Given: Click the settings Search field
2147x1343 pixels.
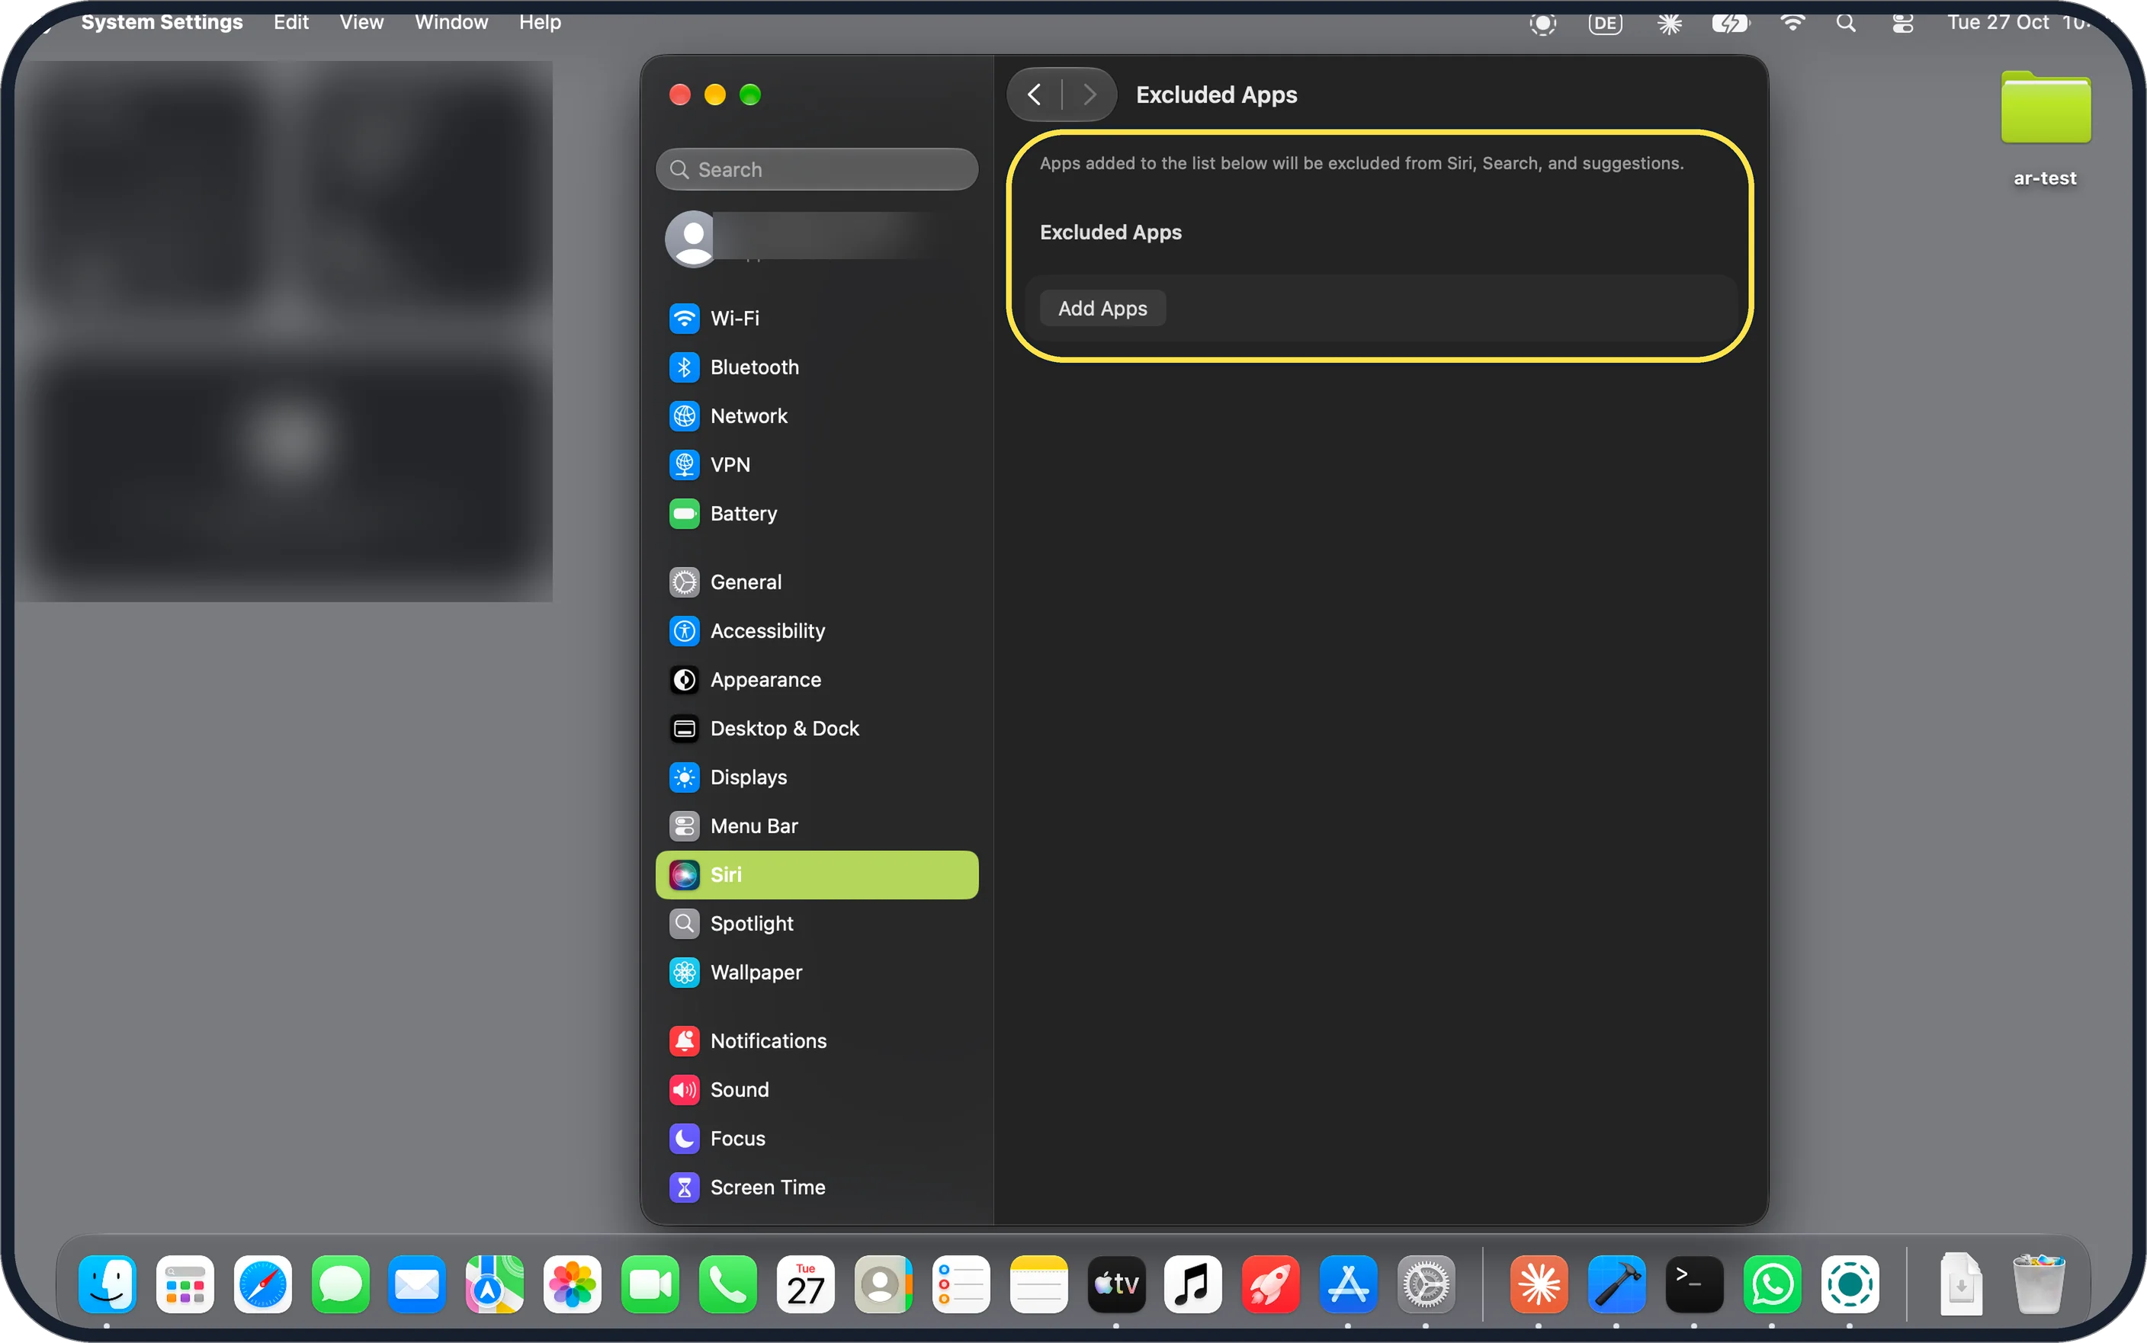Looking at the screenshot, I should pyautogui.click(x=817, y=170).
